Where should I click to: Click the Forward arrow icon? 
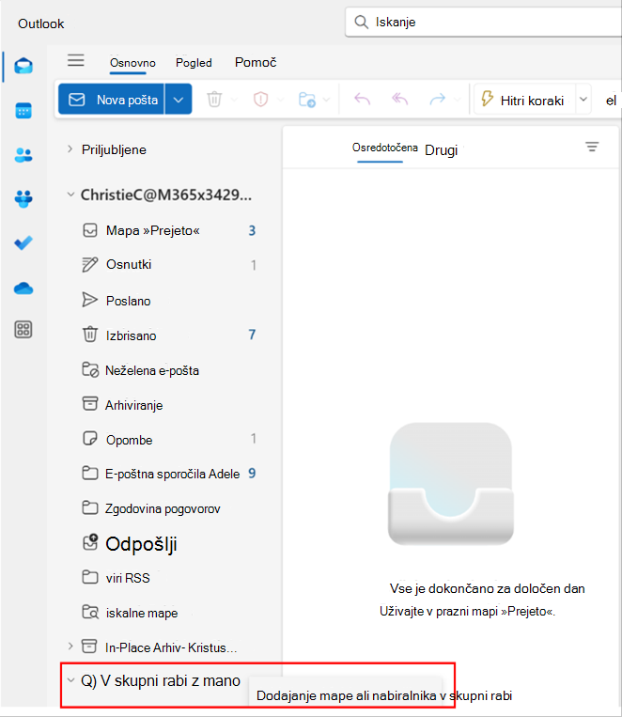click(438, 99)
